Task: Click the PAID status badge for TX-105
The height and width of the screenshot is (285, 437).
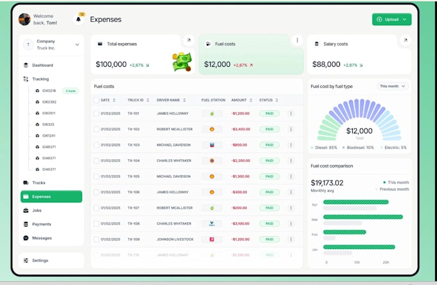Action: point(269,177)
